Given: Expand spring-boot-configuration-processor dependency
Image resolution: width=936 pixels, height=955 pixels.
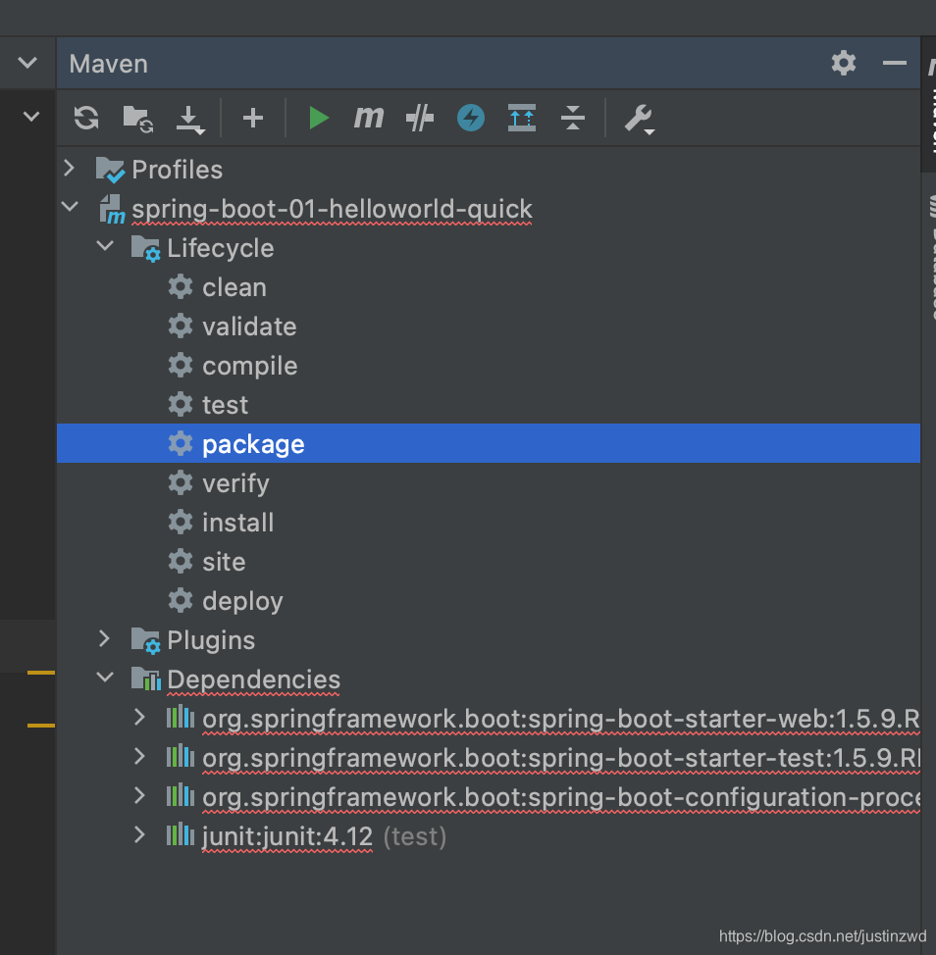Looking at the screenshot, I should pos(139,795).
